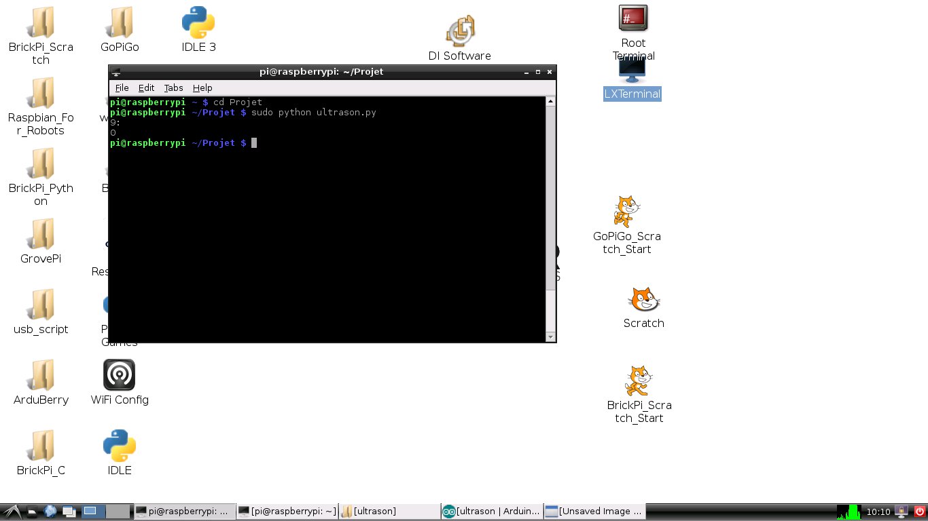Open the LXDE start menu in taskbar

click(x=11, y=512)
